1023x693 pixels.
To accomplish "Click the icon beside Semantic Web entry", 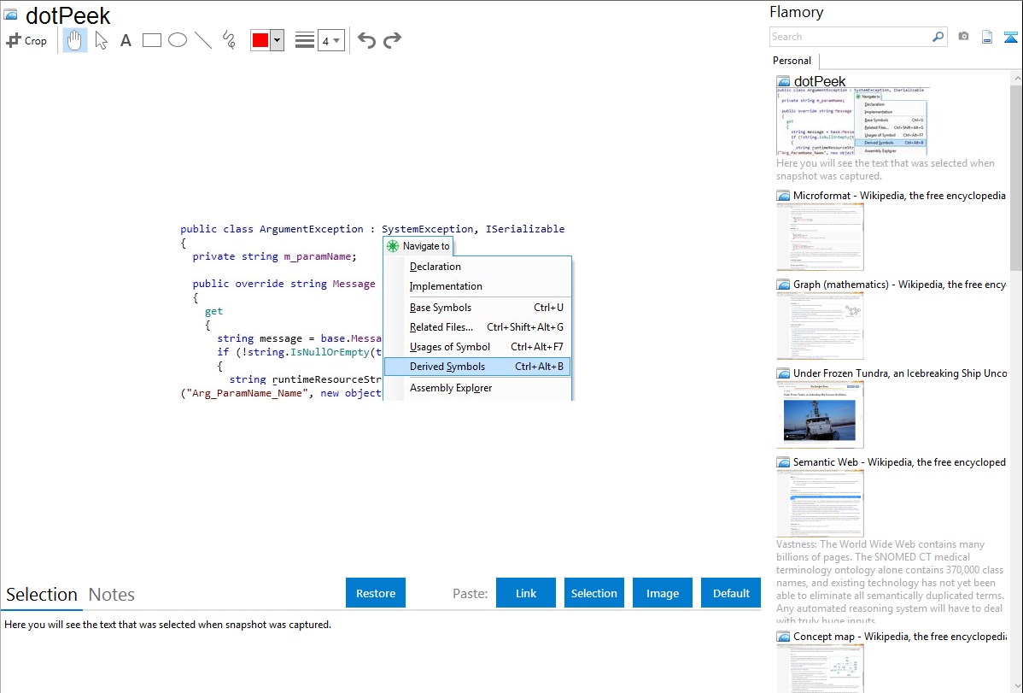I will (783, 461).
